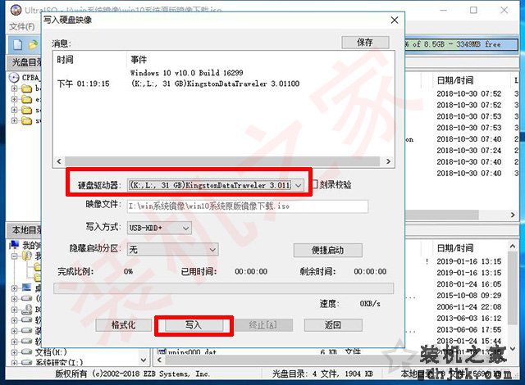Viewport: 525px width, 385px height.
Task: Click scroll-up arrow of local file list
Action: click(x=513, y=247)
